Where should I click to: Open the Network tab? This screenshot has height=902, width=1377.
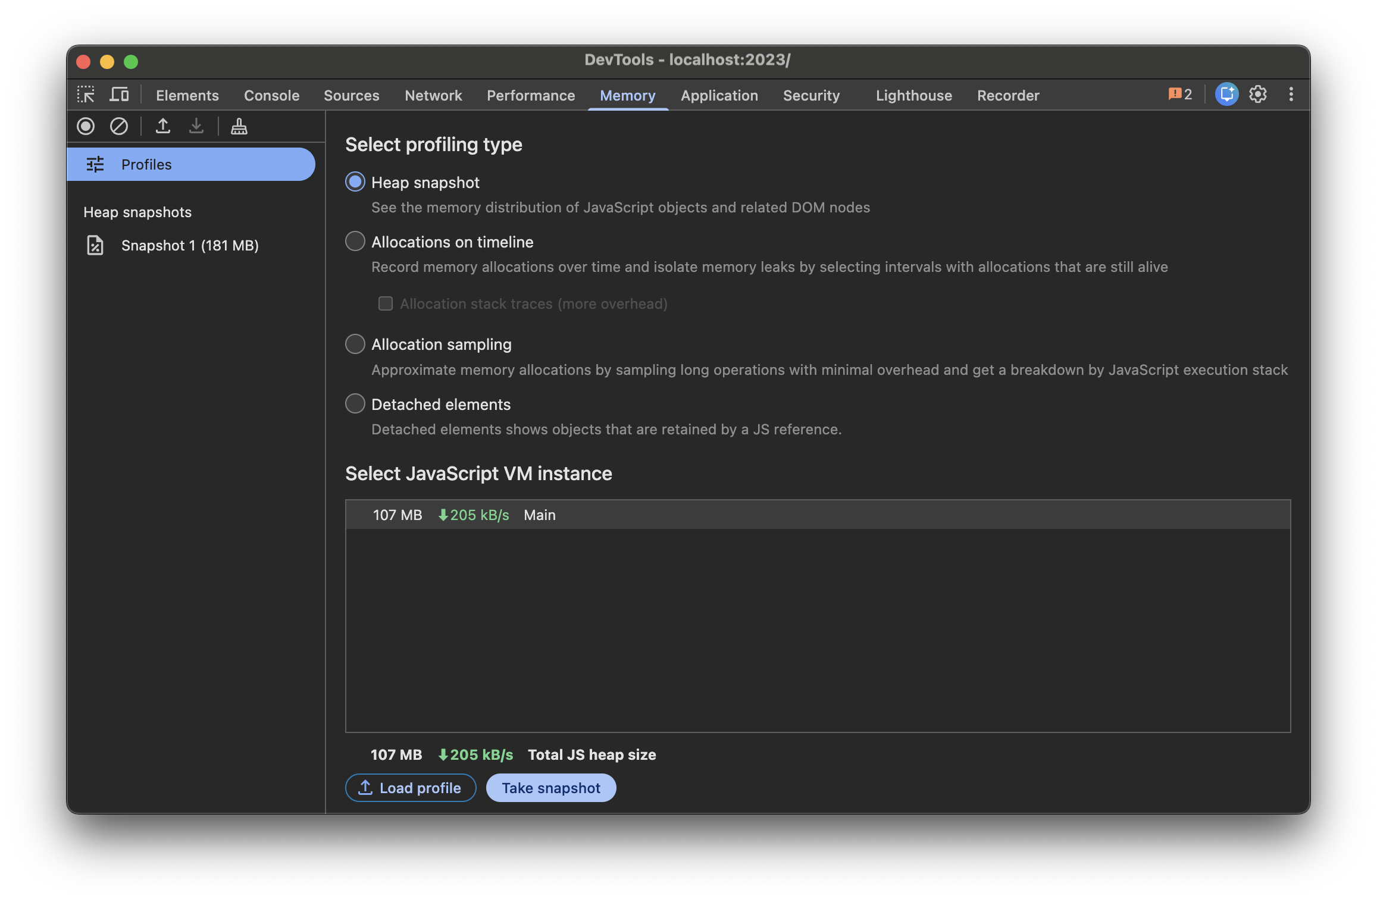433,95
